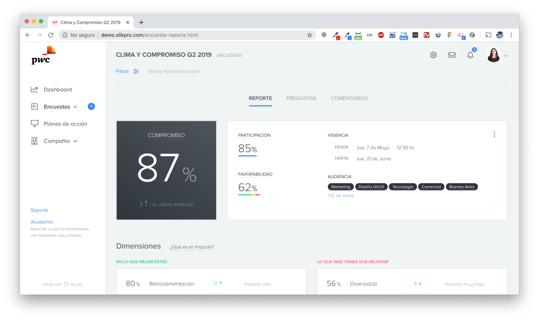This screenshot has width=539, height=321.
Task: Open the settings gear icon in header
Action: click(x=433, y=55)
